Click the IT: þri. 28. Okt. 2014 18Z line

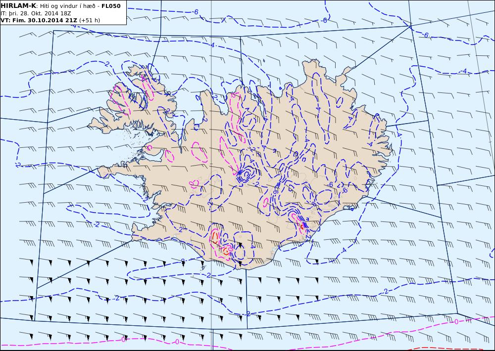point(36,13)
